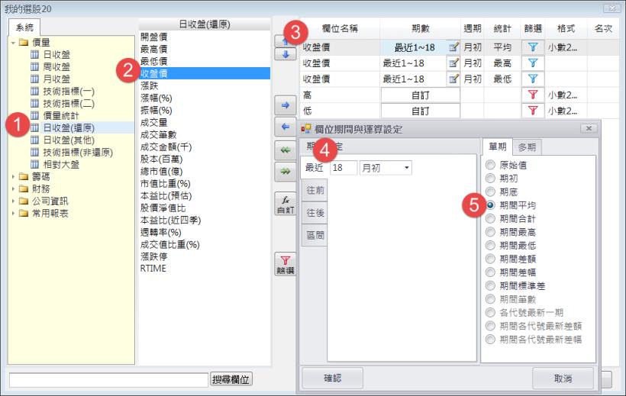Select 價量統計 in the tree
This screenshot has width=626, height=396.
[61, 115]
